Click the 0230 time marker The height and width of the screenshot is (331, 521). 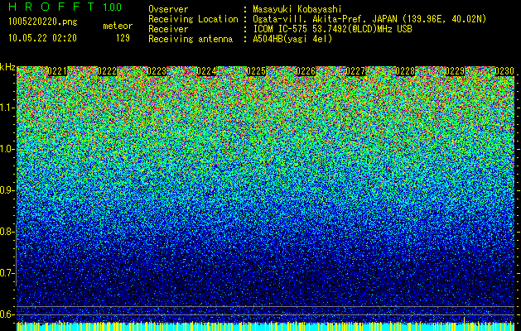[x=504, y=71]
